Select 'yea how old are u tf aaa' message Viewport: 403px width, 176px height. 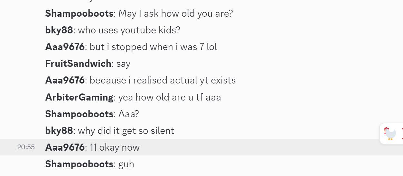tap(170, 97)
